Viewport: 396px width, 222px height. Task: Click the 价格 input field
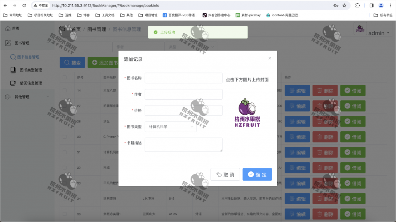184,110
